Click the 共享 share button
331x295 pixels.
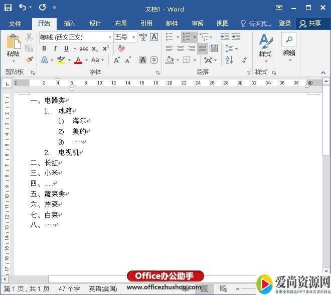pos(310,23)
